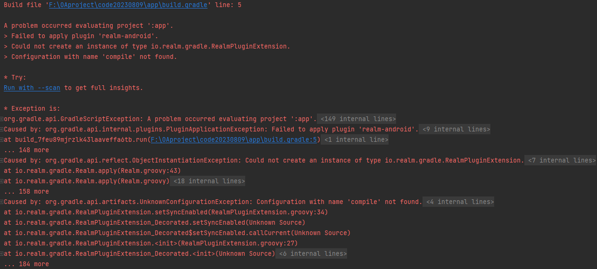Click the 'Run with --scan' link
The width and height of the screenshot is (597, 269).
tap(32, 88)
